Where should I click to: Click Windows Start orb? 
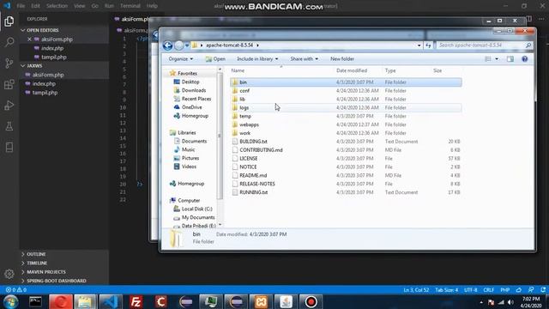[10, 301]
